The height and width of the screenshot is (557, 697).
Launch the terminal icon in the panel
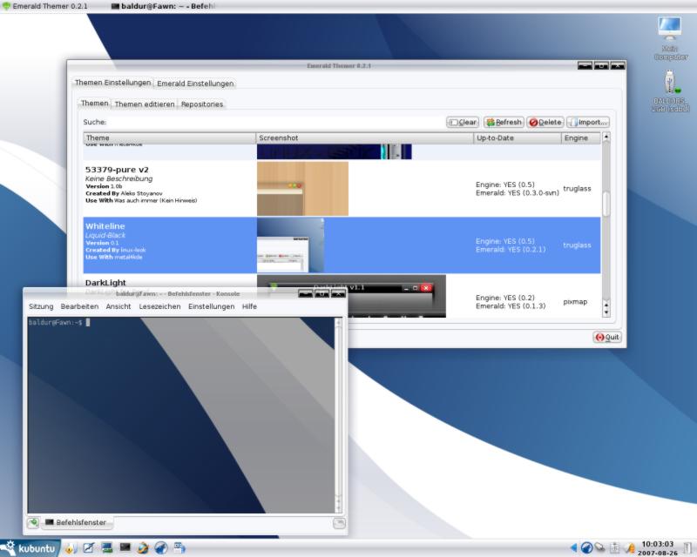coord(125,548)
